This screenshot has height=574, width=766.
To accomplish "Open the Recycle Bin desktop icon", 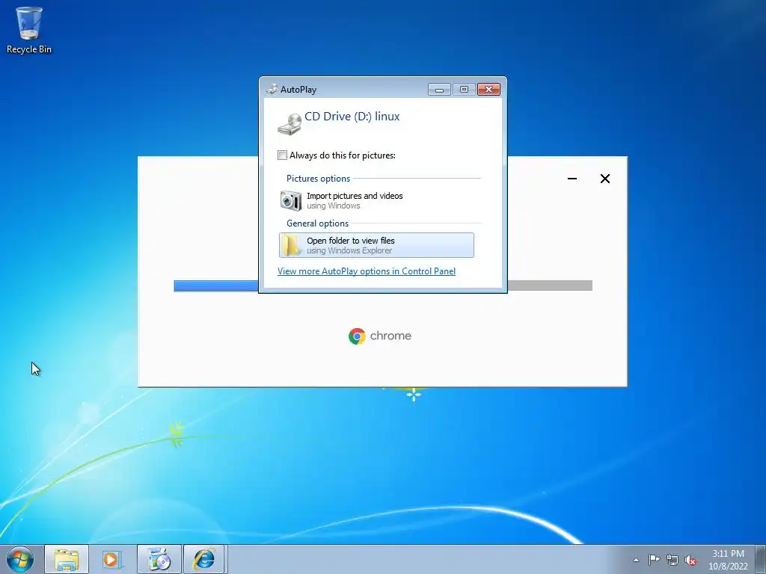I will point(29,30).
